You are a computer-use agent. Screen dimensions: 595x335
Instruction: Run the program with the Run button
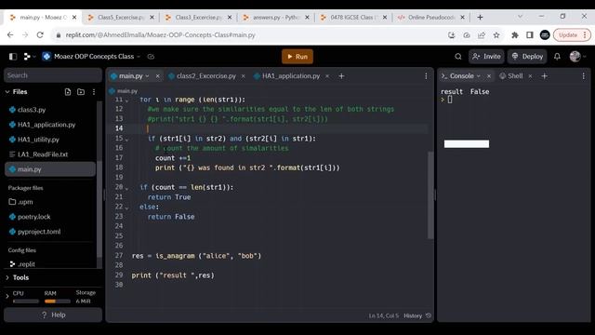coord(297,57)
